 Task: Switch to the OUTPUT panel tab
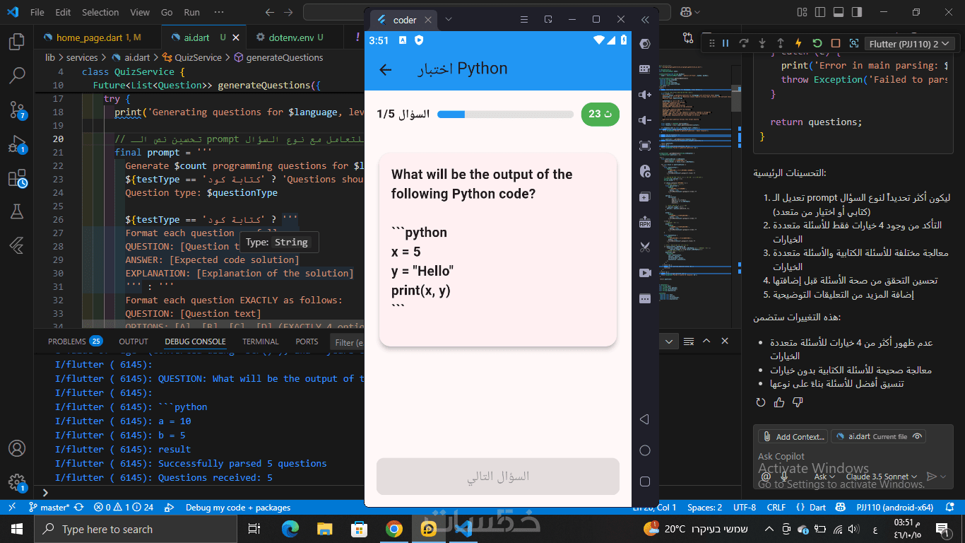134,341
